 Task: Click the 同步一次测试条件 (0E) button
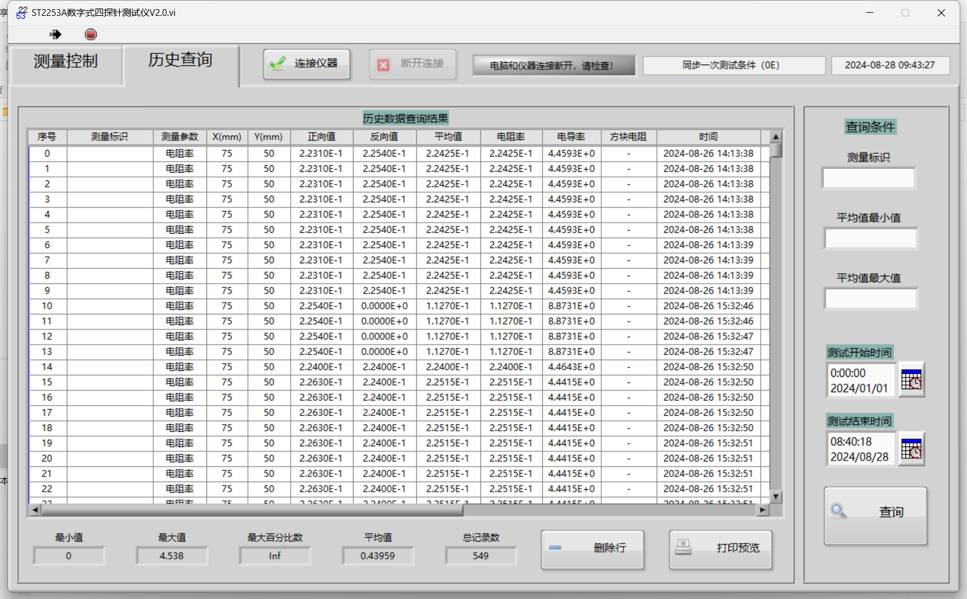coord(733,65)
